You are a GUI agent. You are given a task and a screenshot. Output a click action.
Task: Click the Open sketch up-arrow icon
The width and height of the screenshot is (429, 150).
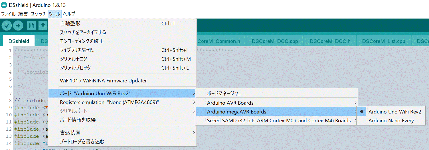tap(43, 25)
